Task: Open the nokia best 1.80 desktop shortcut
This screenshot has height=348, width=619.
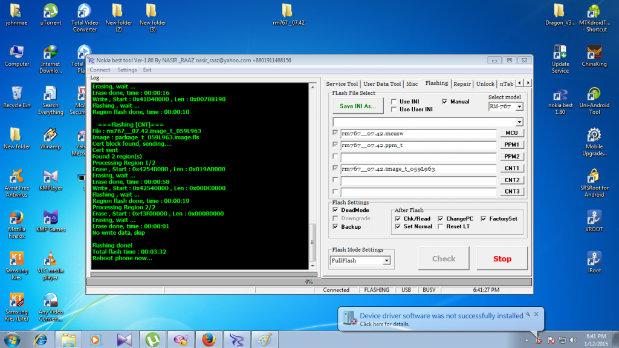Action: [560, 95]
